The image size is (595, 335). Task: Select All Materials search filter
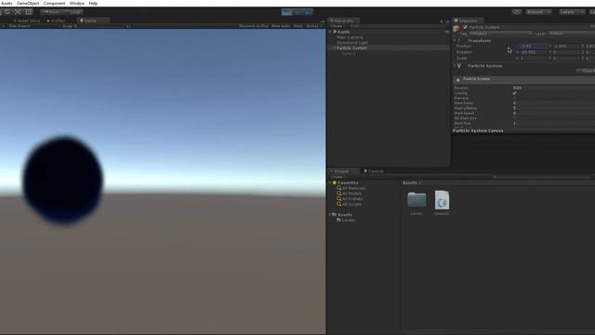pos(351,188)
